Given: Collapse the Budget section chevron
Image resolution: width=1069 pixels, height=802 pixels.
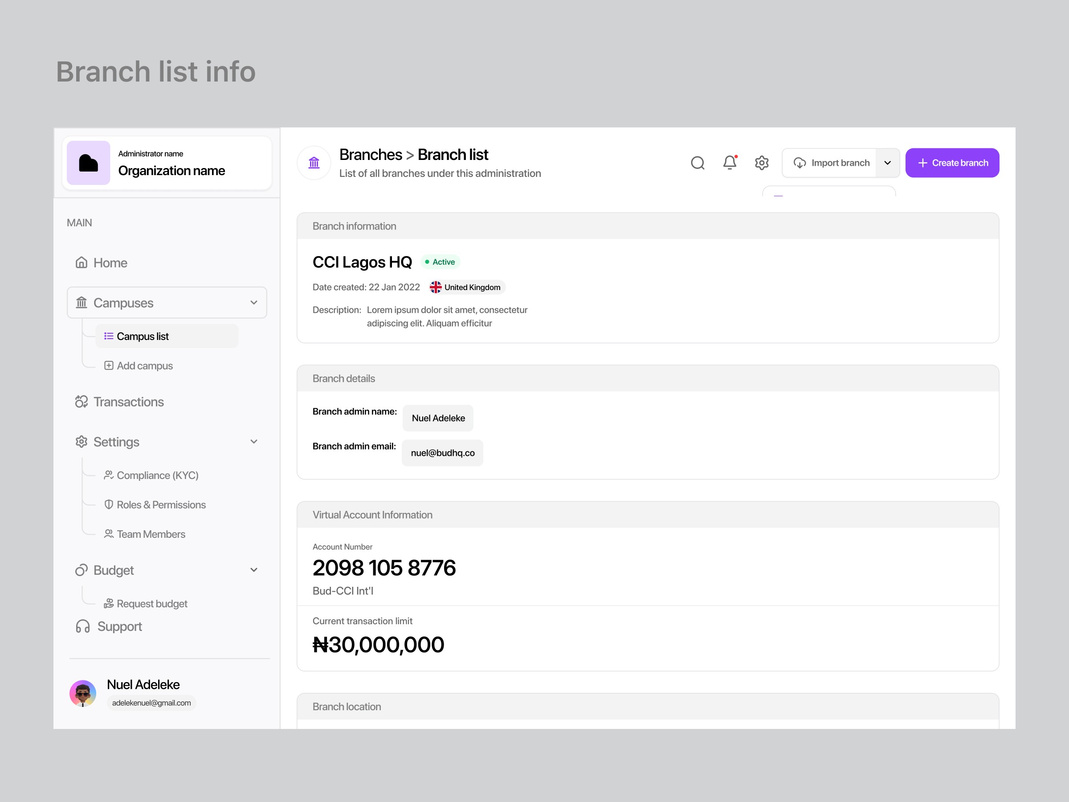Looking at the screenshot, I should click(254, 570).
